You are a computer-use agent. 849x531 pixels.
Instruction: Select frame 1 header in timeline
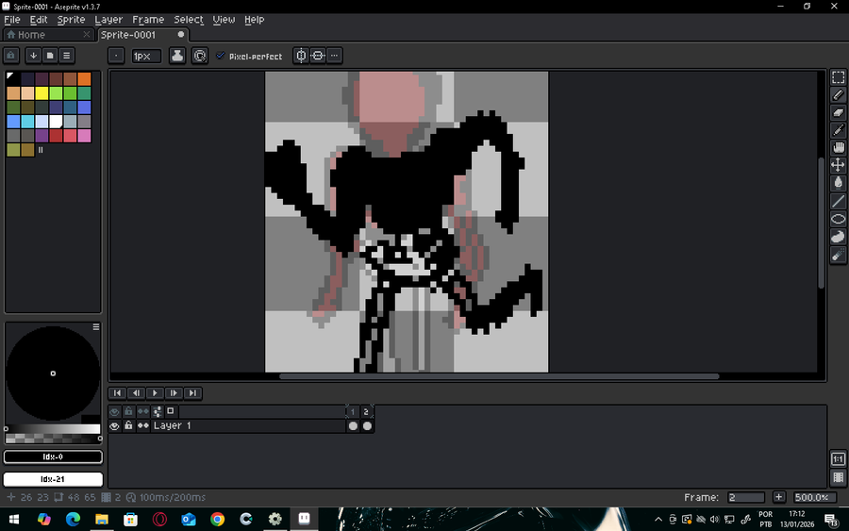pos(353,412)
